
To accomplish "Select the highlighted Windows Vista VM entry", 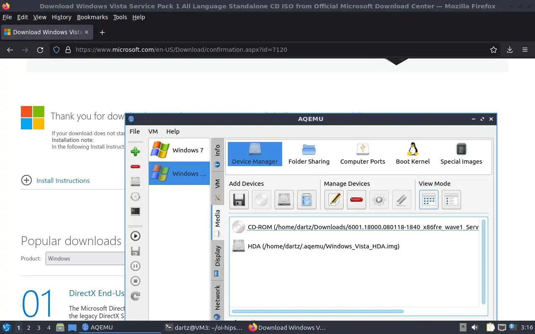I will tap(179, 173).
